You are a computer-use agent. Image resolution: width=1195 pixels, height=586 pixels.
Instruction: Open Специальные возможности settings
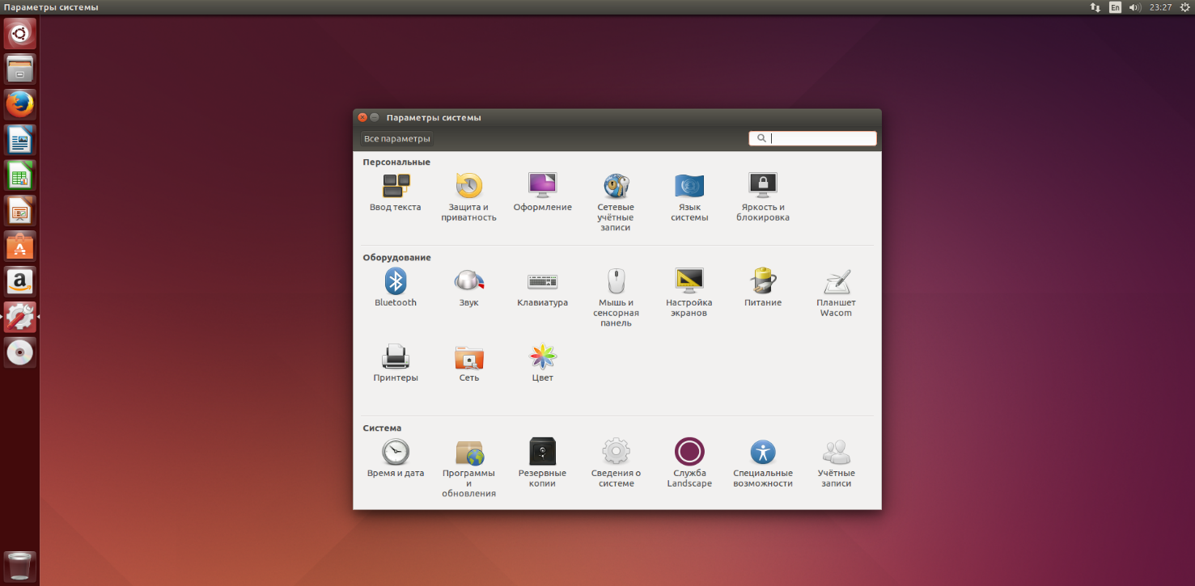click(x=763, y=464)
